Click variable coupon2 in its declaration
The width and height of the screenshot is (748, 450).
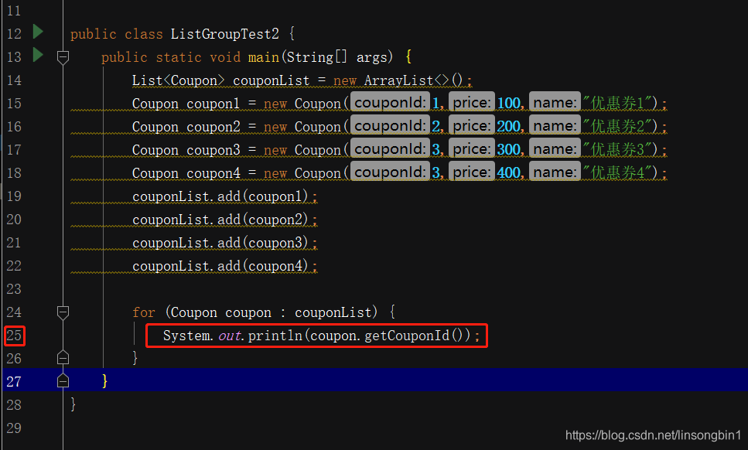[213, 127]
